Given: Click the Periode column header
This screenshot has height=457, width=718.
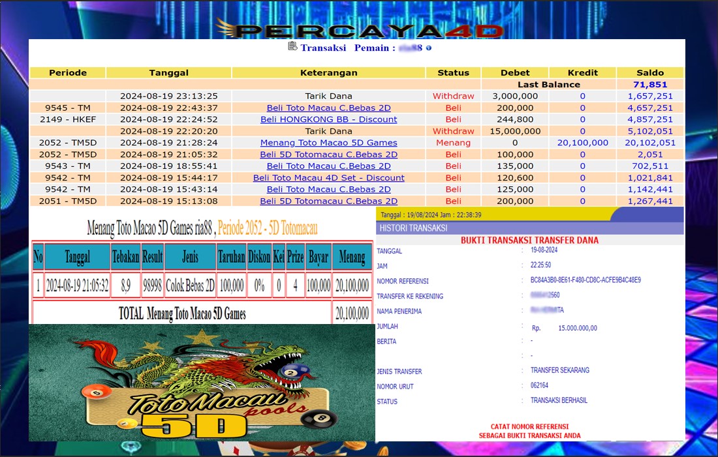Looking at the screenshot, I should pos(68,72).
